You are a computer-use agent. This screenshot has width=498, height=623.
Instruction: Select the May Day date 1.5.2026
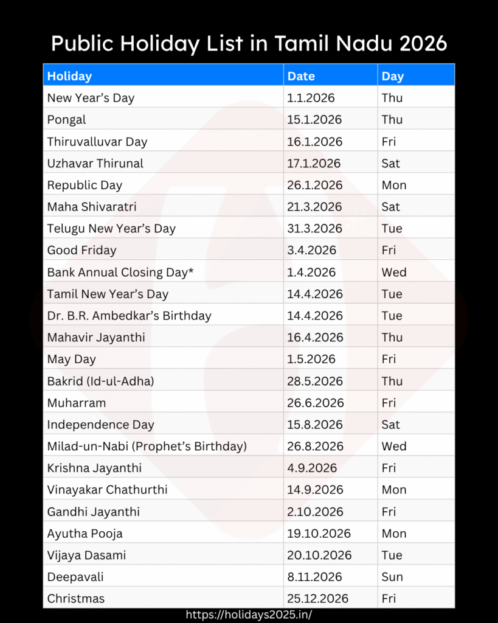click(x=311, y=360)
